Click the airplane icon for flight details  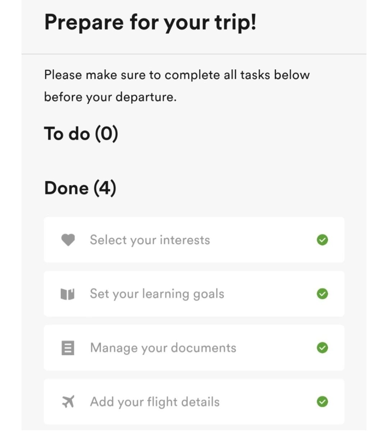(x=68, y=401)
